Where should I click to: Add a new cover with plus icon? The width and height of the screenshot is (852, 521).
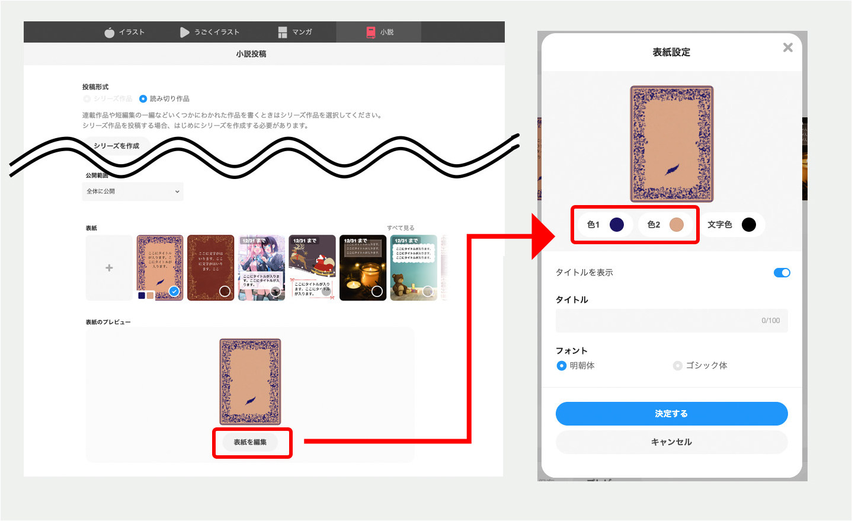click(x=109, y=268)
